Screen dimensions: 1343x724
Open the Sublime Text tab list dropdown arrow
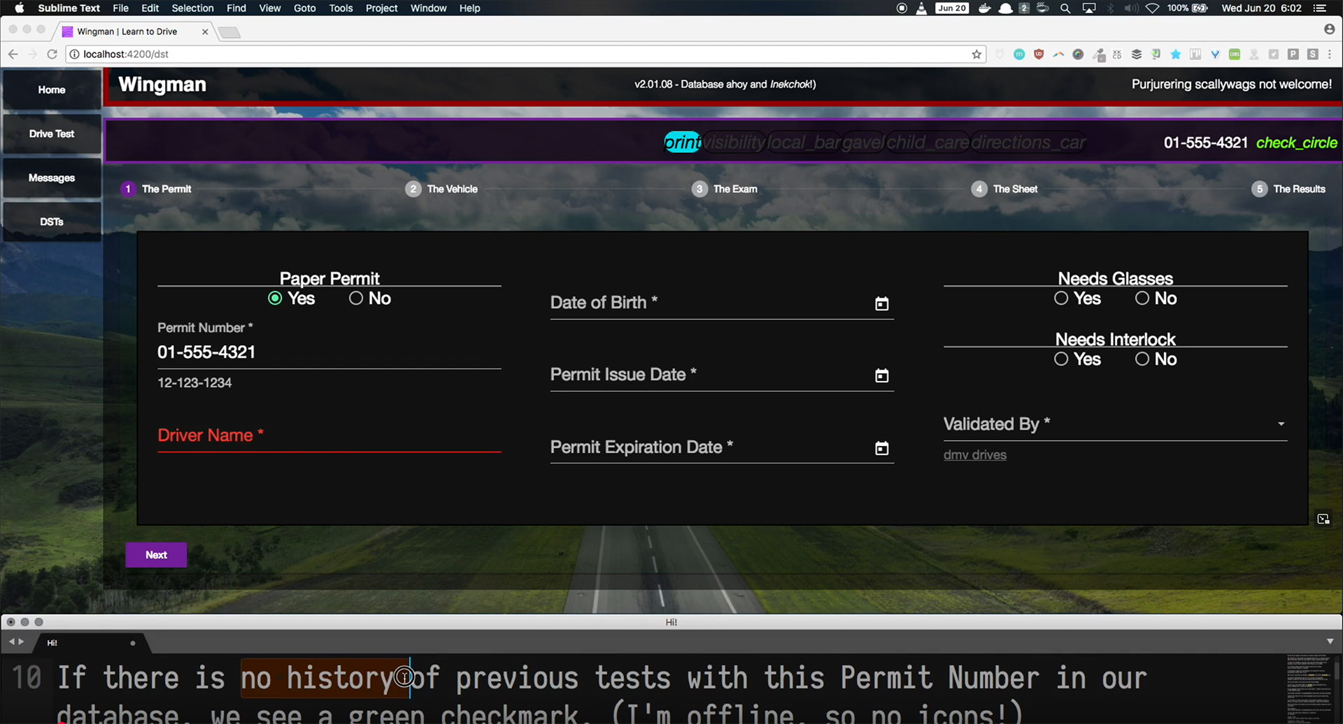[1330, 642]
